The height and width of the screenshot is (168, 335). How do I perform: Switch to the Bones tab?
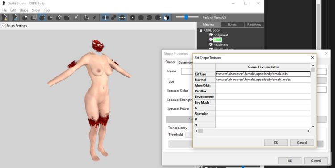click(x=232, y=24)
